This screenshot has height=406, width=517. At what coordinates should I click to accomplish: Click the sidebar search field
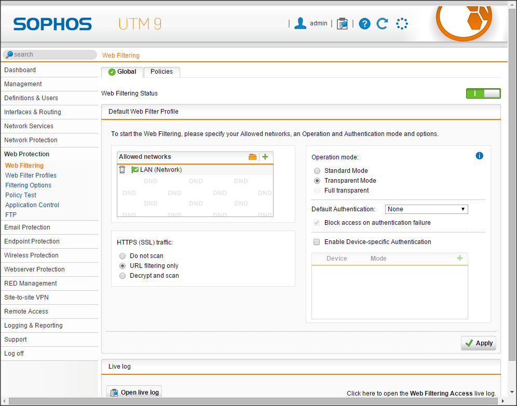click(52, 55)
